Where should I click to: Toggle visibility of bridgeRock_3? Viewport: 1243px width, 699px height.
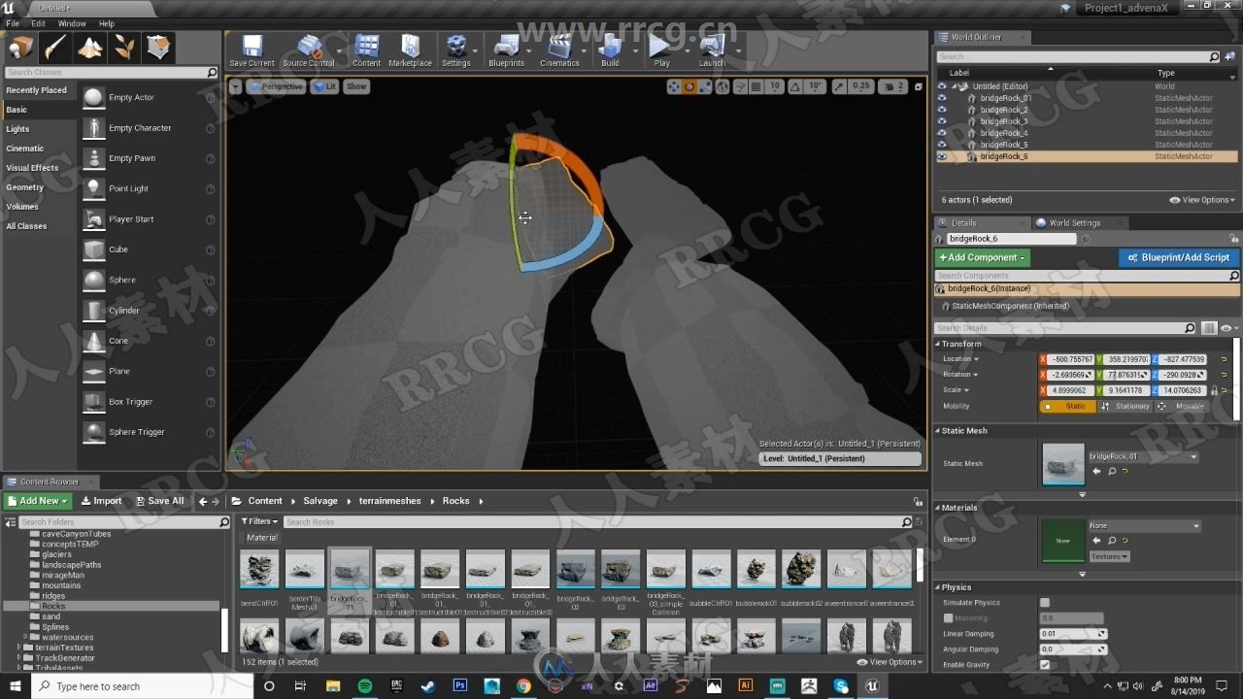click(941, 121)
